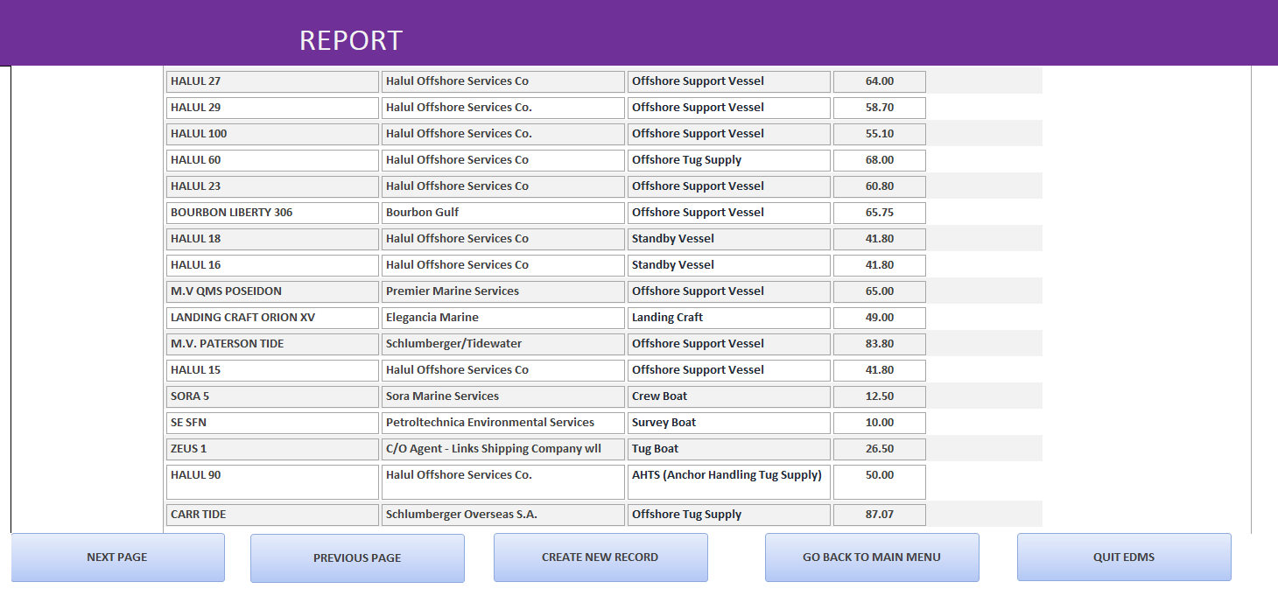The height and width of the screenshot is (596, 1278).
Task: Click the Bourbon Gulf owner field
Action: point(503,213)
